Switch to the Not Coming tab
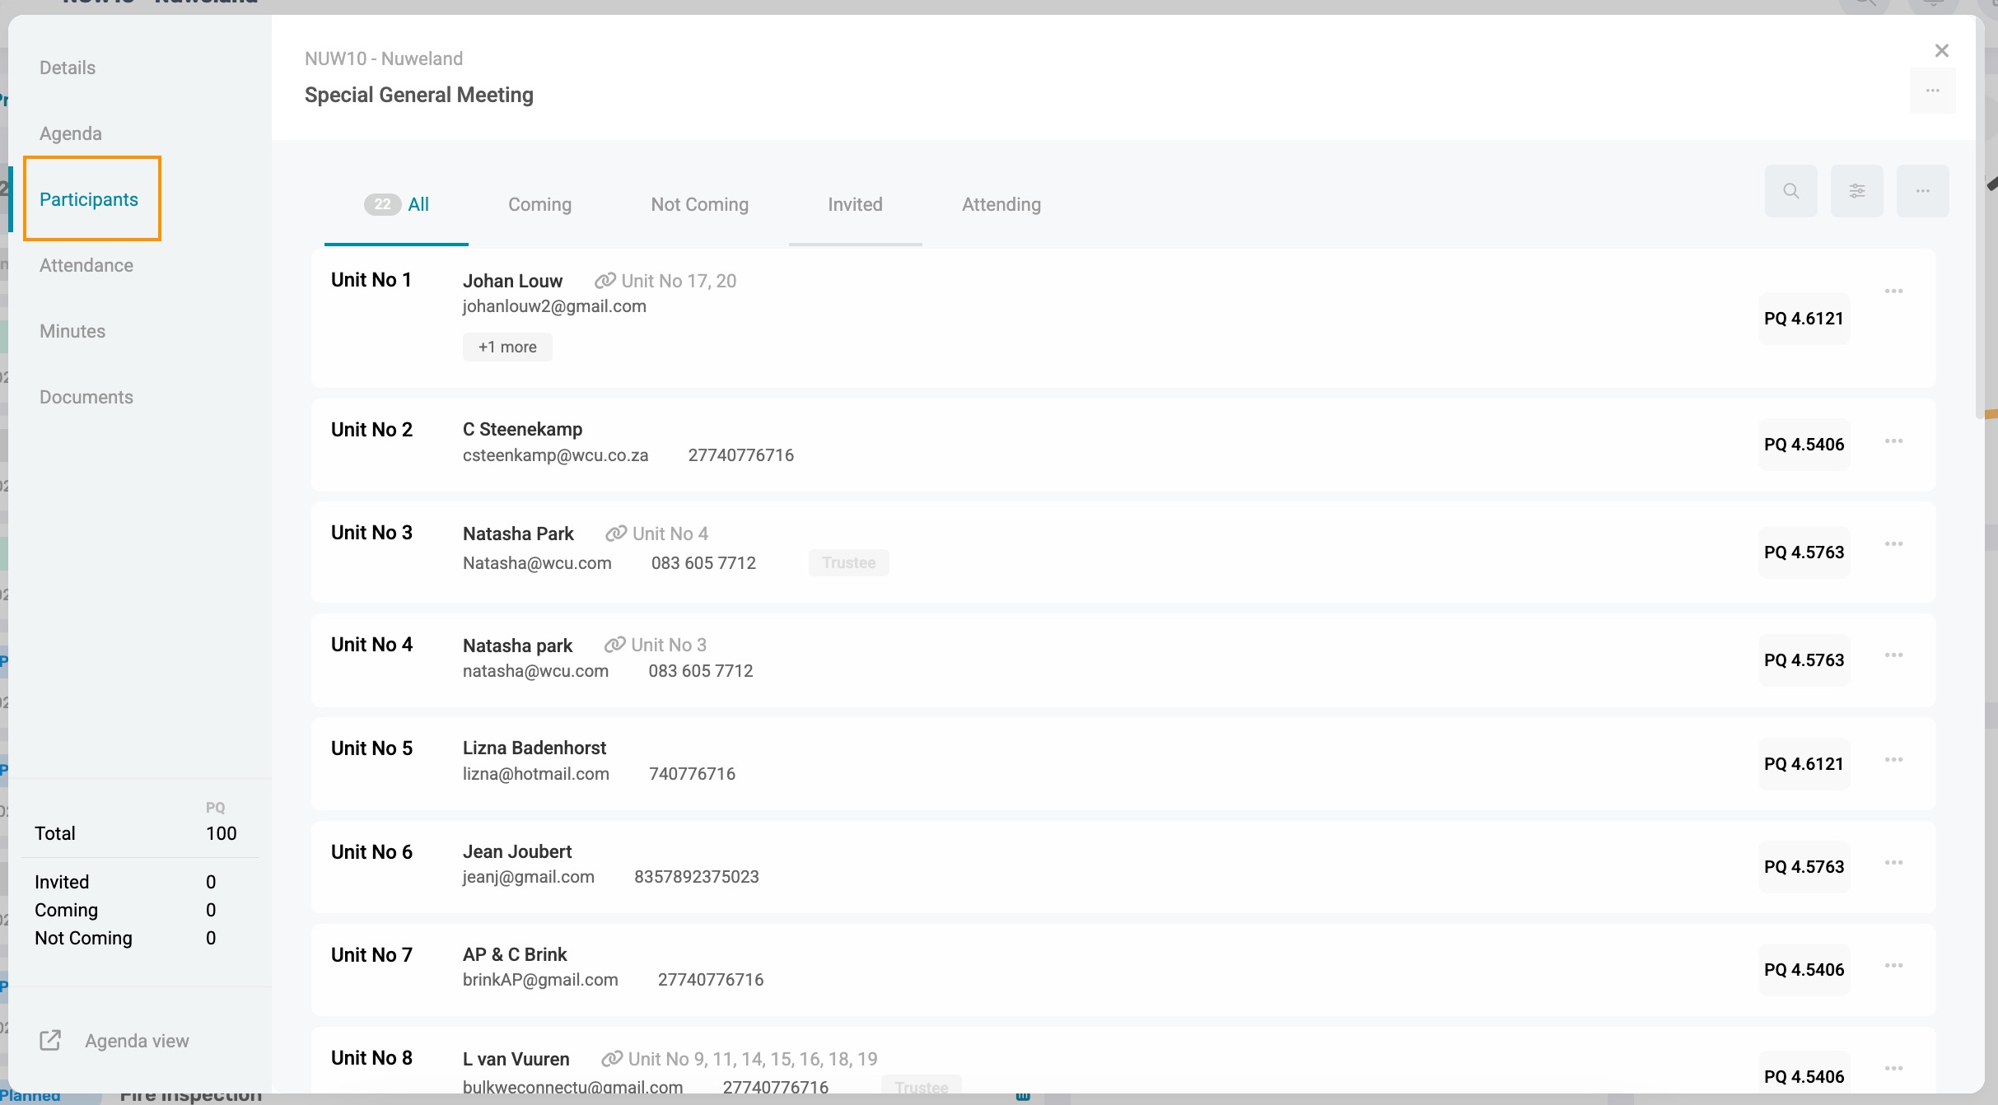The width and height of the screenshot is (1998, 1105). click(699, 204)
